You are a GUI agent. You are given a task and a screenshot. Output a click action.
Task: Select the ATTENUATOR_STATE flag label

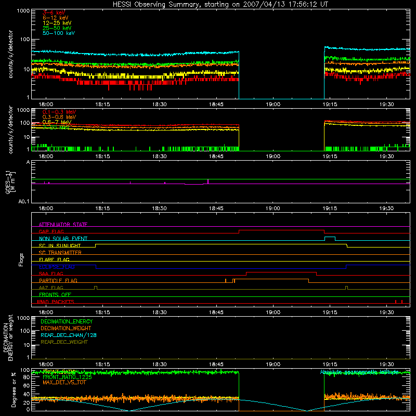63,225
